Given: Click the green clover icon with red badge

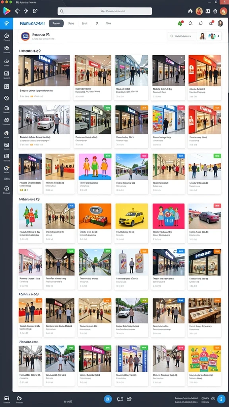Looking at the screenshot, I should 180,23.
